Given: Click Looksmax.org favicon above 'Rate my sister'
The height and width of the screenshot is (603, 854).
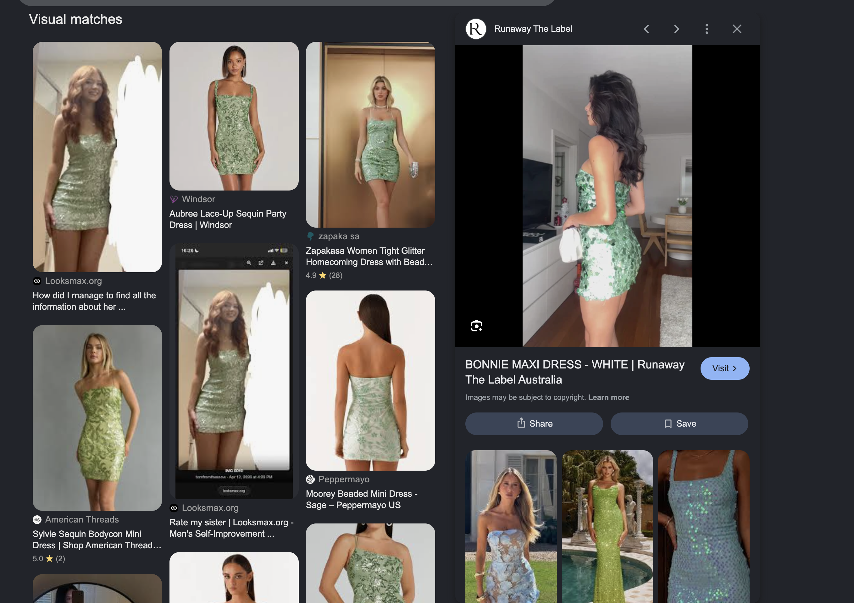Looking at the screenshot, I should [174, 508].
